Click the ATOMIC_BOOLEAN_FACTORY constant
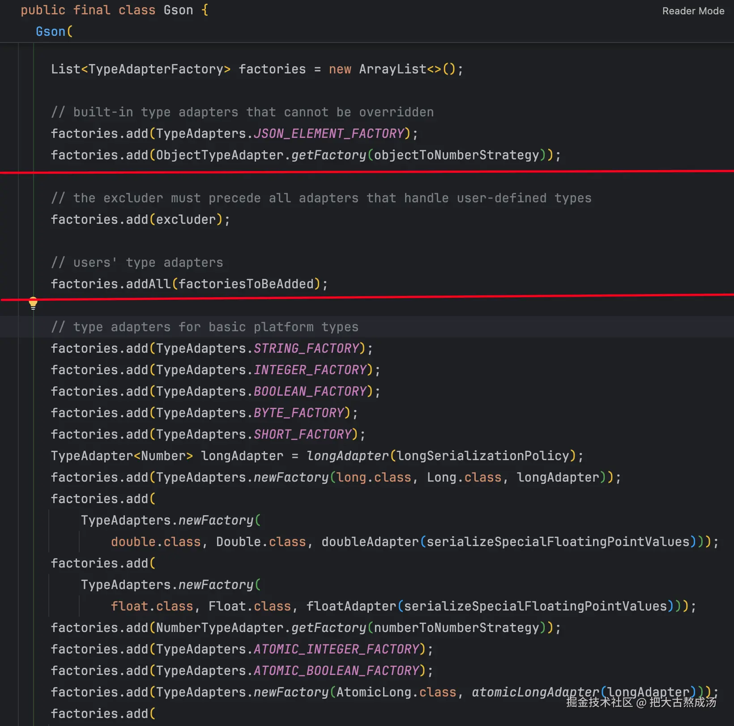 (x=337, y=671)
